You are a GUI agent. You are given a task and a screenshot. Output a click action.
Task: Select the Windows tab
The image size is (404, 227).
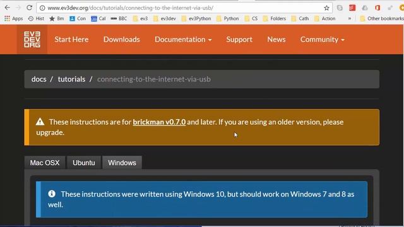[122, 163]
